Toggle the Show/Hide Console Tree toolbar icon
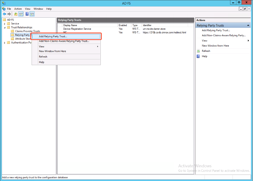253x181 pixels. [21, 14]
